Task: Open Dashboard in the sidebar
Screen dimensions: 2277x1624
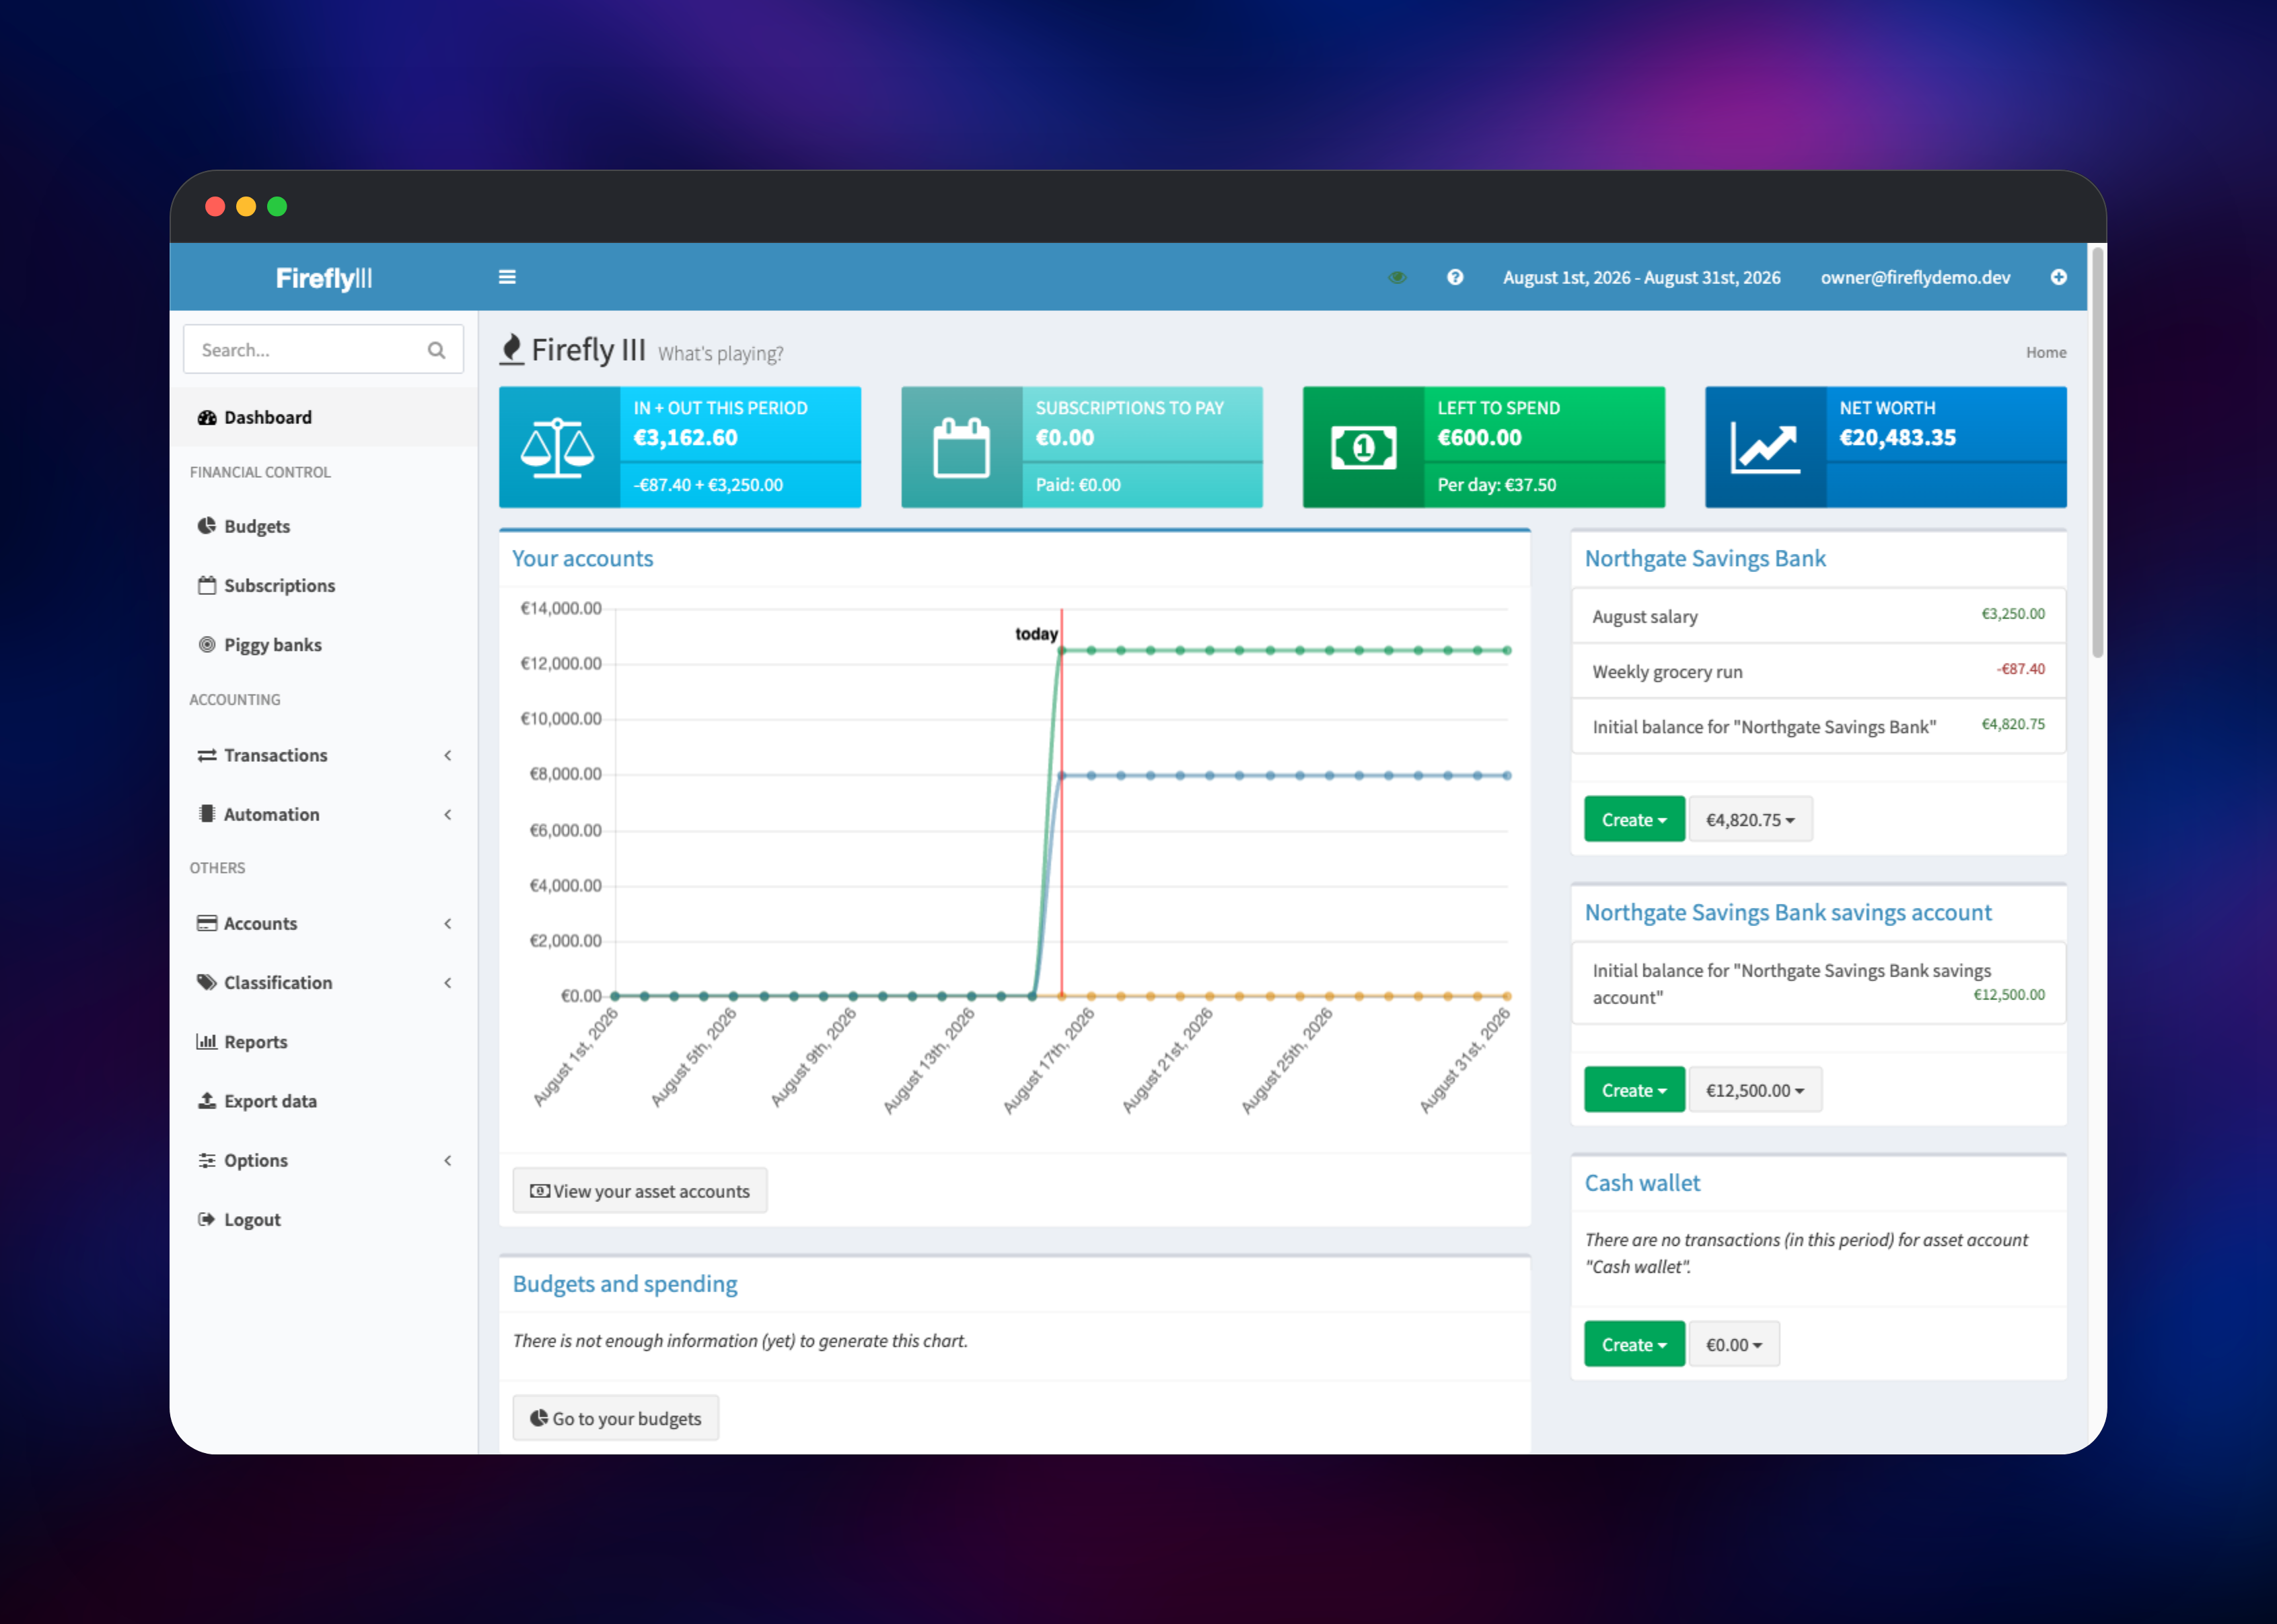Action: pyautogui.click(x=324, y=417)
